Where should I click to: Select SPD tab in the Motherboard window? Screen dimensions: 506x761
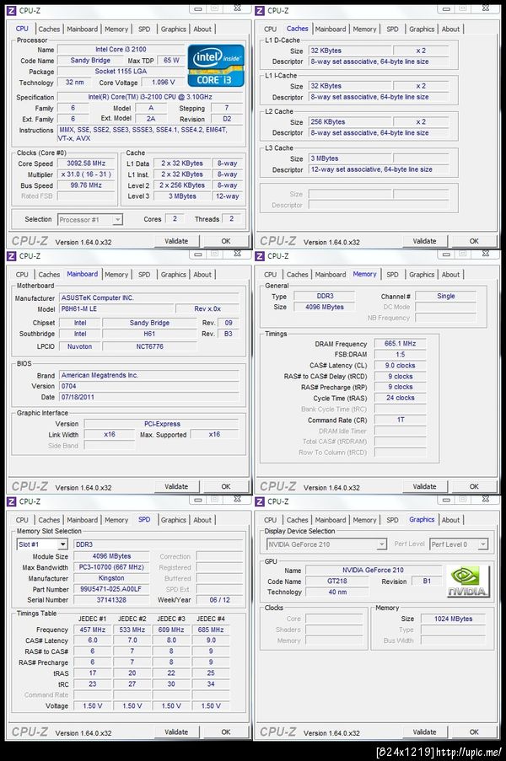tap(144, 275)
